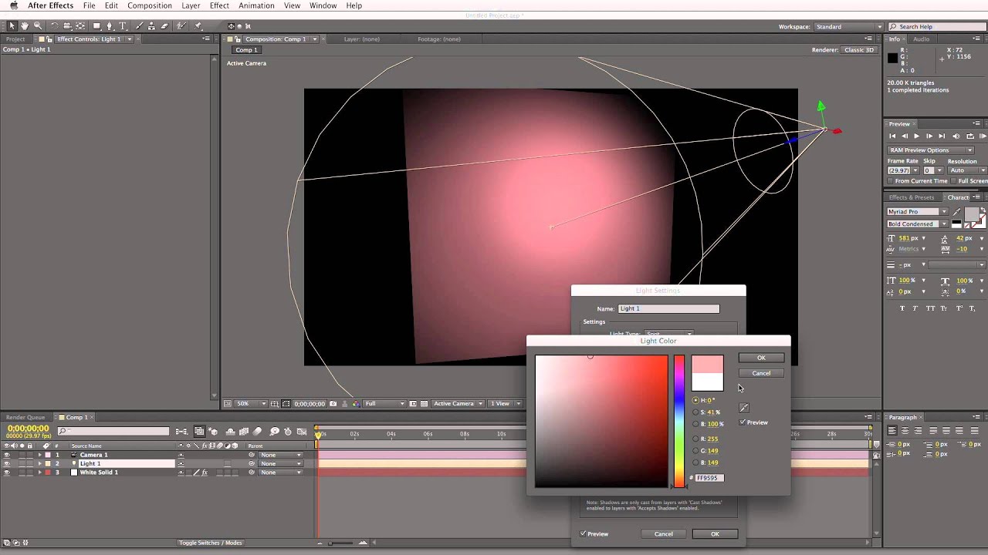Switch to the Render Queue tab

tap(25, 417)
